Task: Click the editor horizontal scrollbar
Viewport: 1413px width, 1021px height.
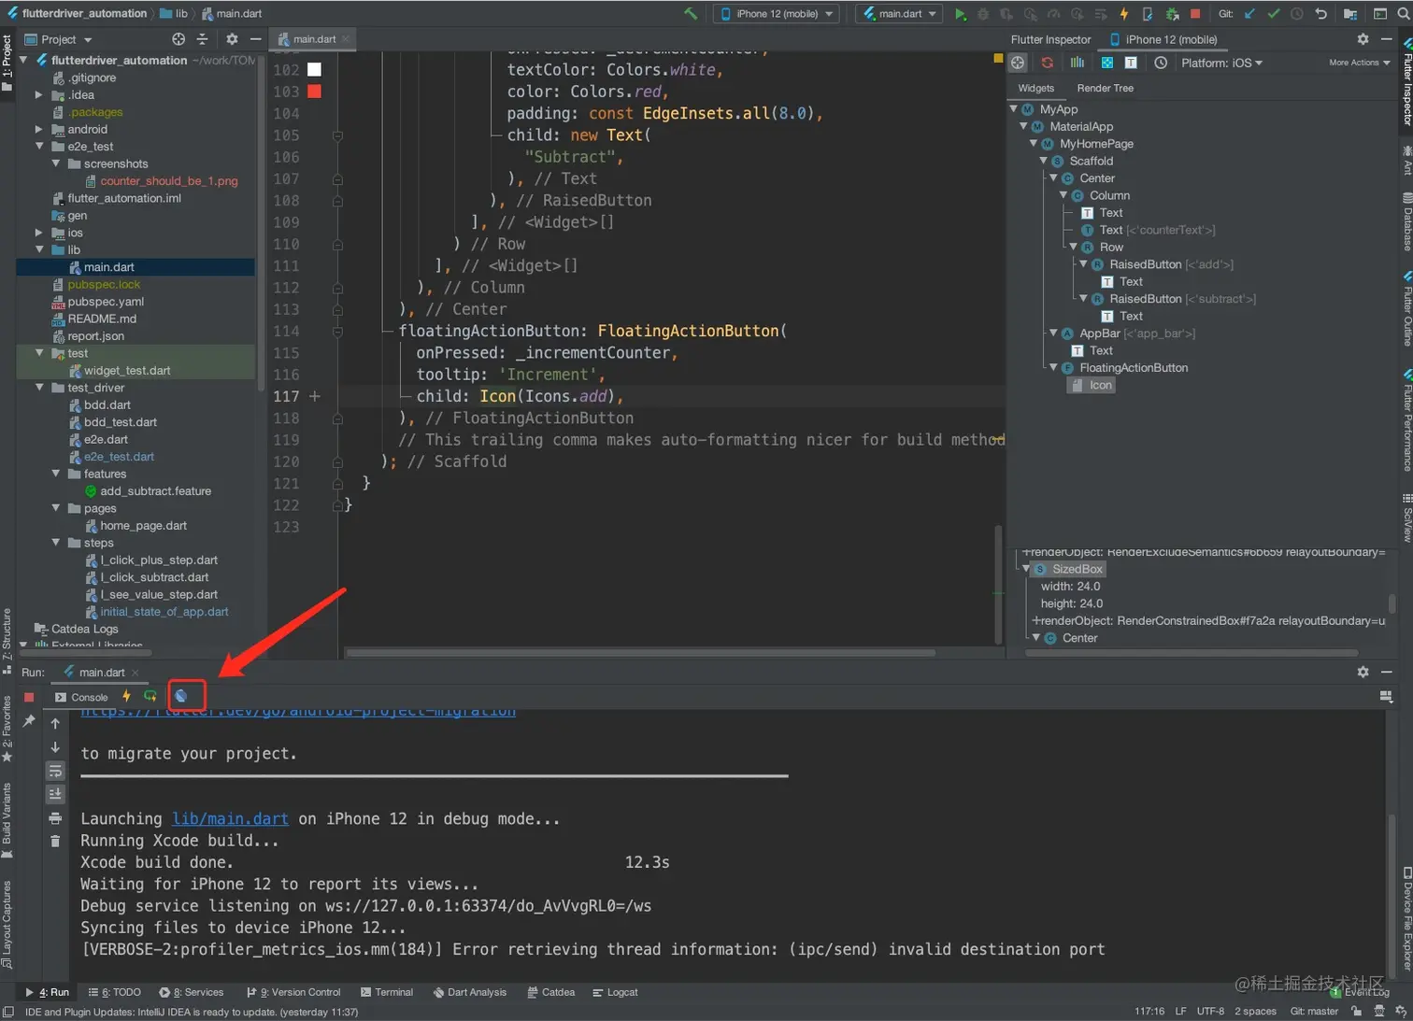Action: pos(641,653)
